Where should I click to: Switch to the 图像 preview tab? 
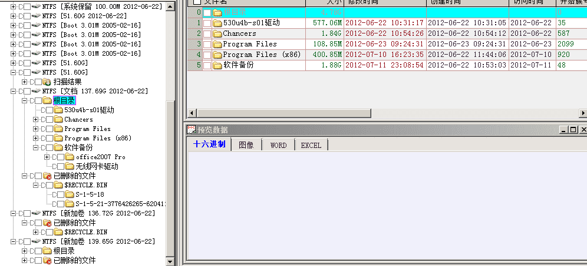point(246,145)
